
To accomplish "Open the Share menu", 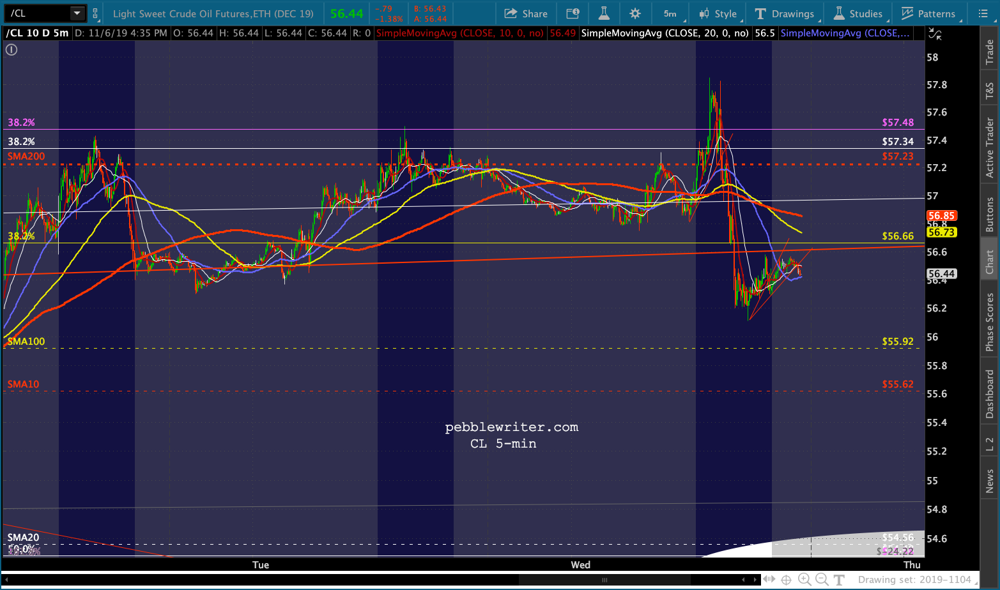I will (526, 13).
